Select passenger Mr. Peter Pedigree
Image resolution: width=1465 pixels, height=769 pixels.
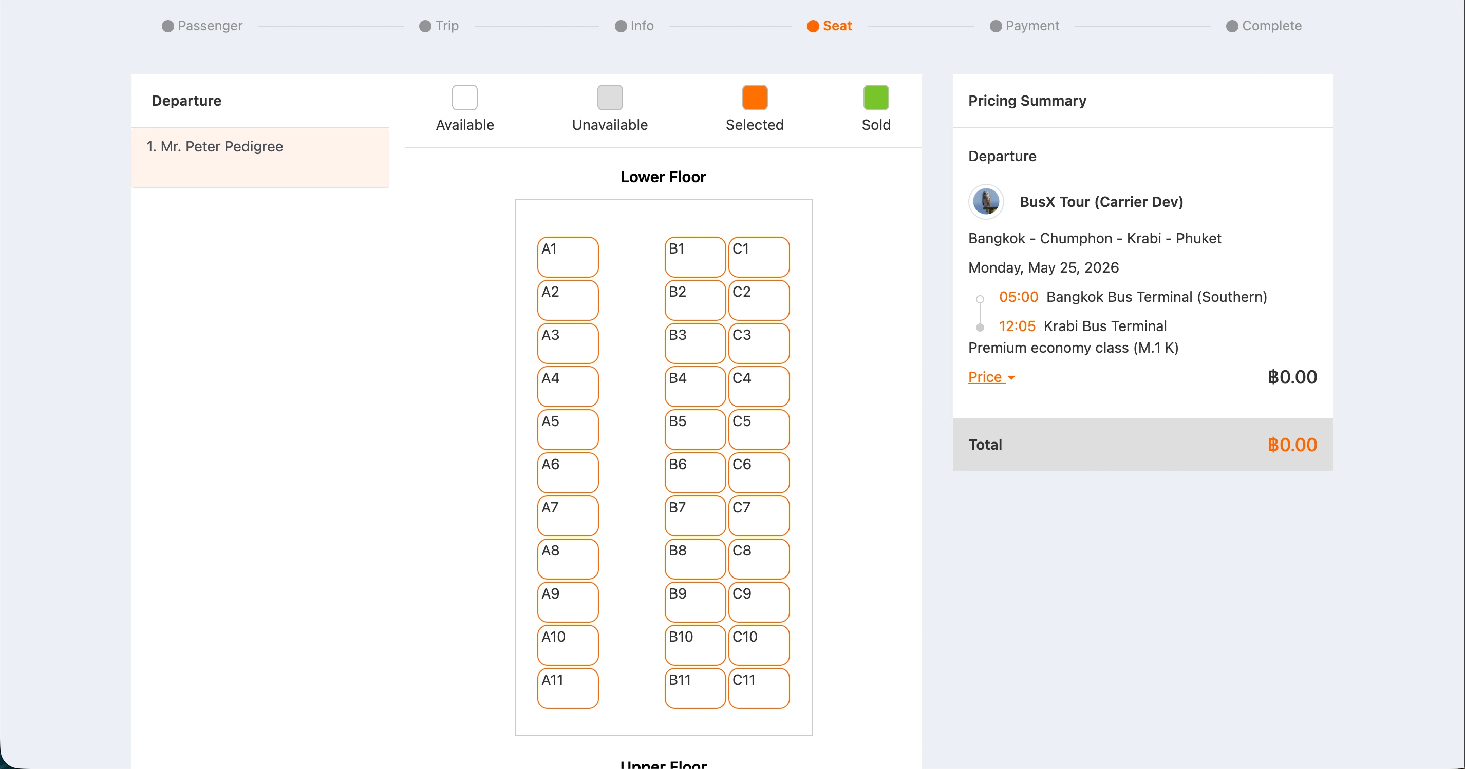click(x=260, y=158)
